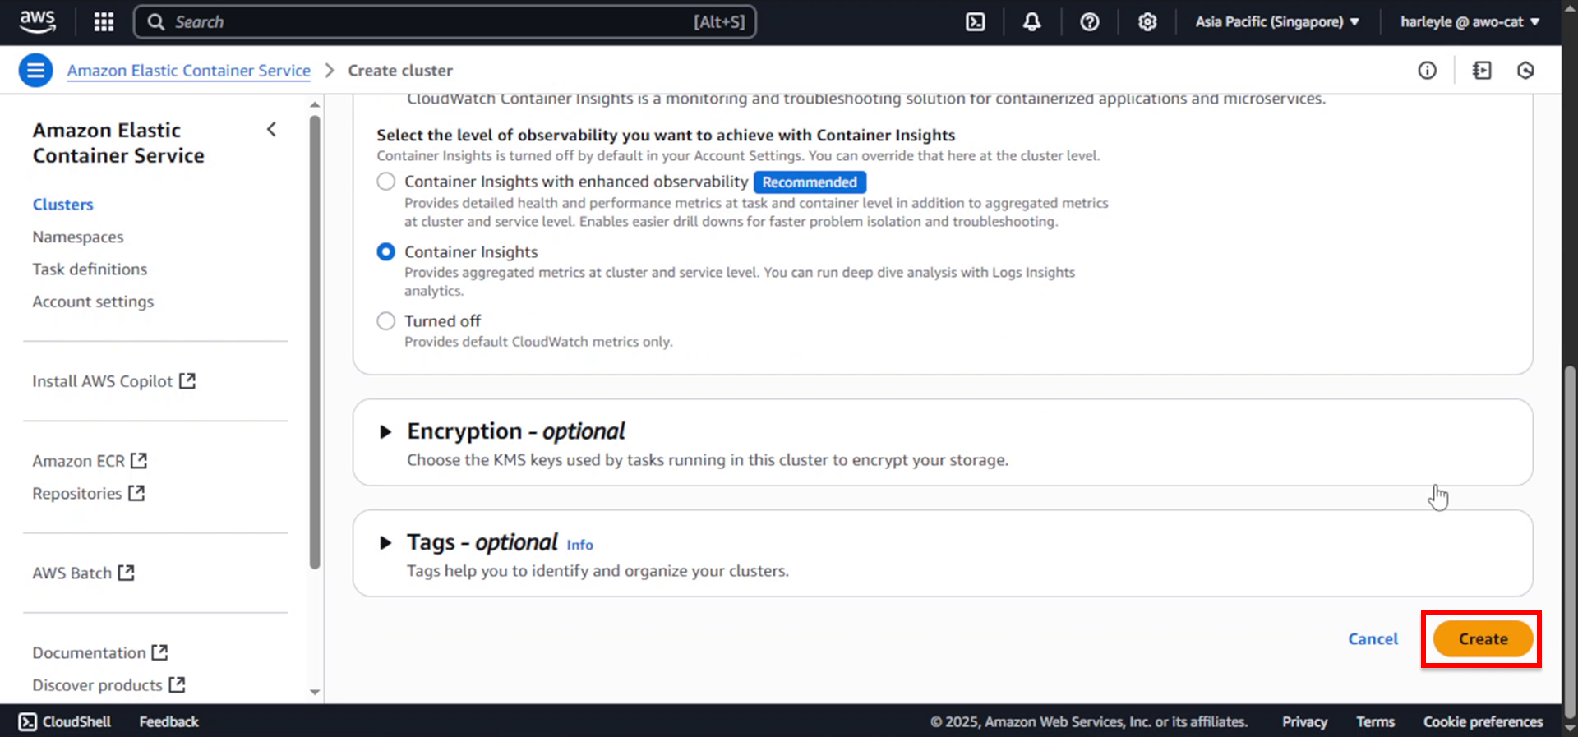Open Namespaces in the sidebar

78,237
